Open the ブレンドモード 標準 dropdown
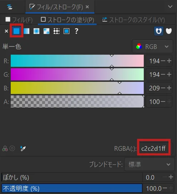The image size is (177, 194). 149,164
